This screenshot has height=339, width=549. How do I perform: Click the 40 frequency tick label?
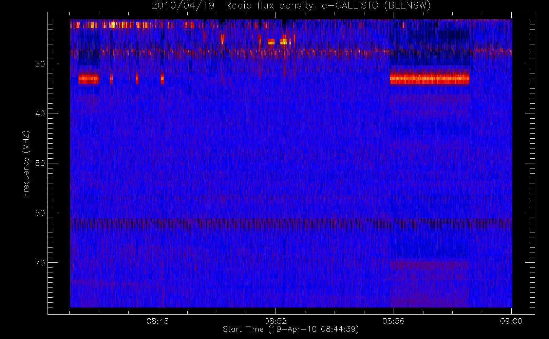(40, 114)
